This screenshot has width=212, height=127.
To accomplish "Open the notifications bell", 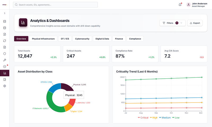I will (x=180, y=5).
